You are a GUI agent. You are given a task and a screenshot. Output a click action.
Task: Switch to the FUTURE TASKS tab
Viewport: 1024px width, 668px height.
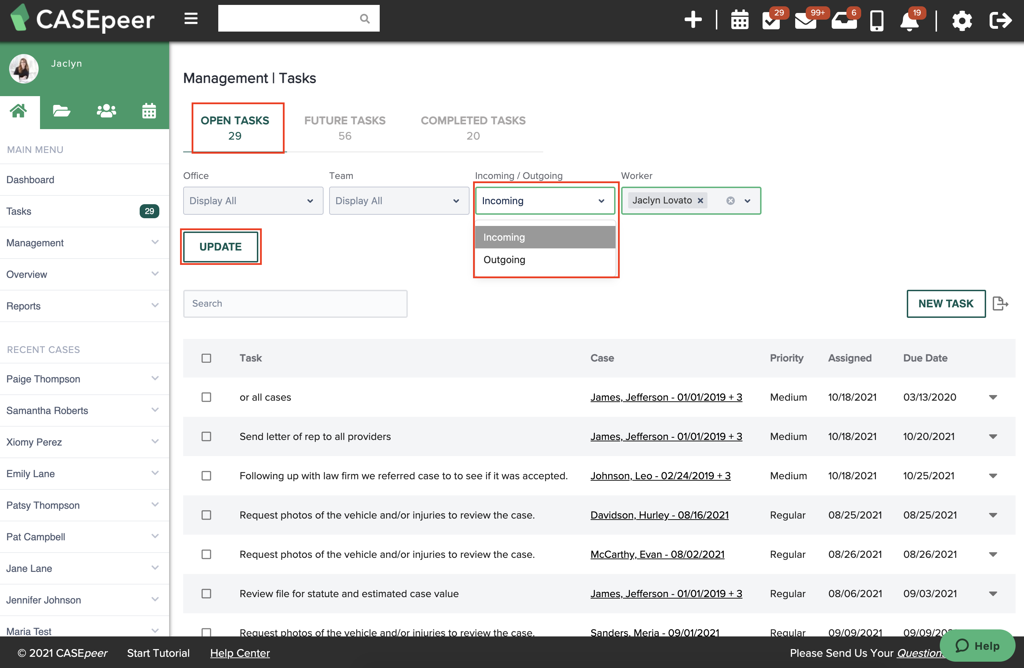tap(344, 128)
